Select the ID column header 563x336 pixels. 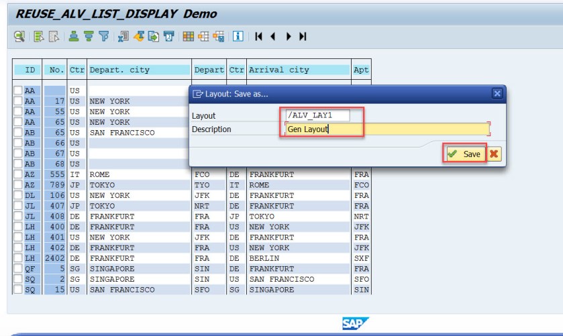(28, 70)
